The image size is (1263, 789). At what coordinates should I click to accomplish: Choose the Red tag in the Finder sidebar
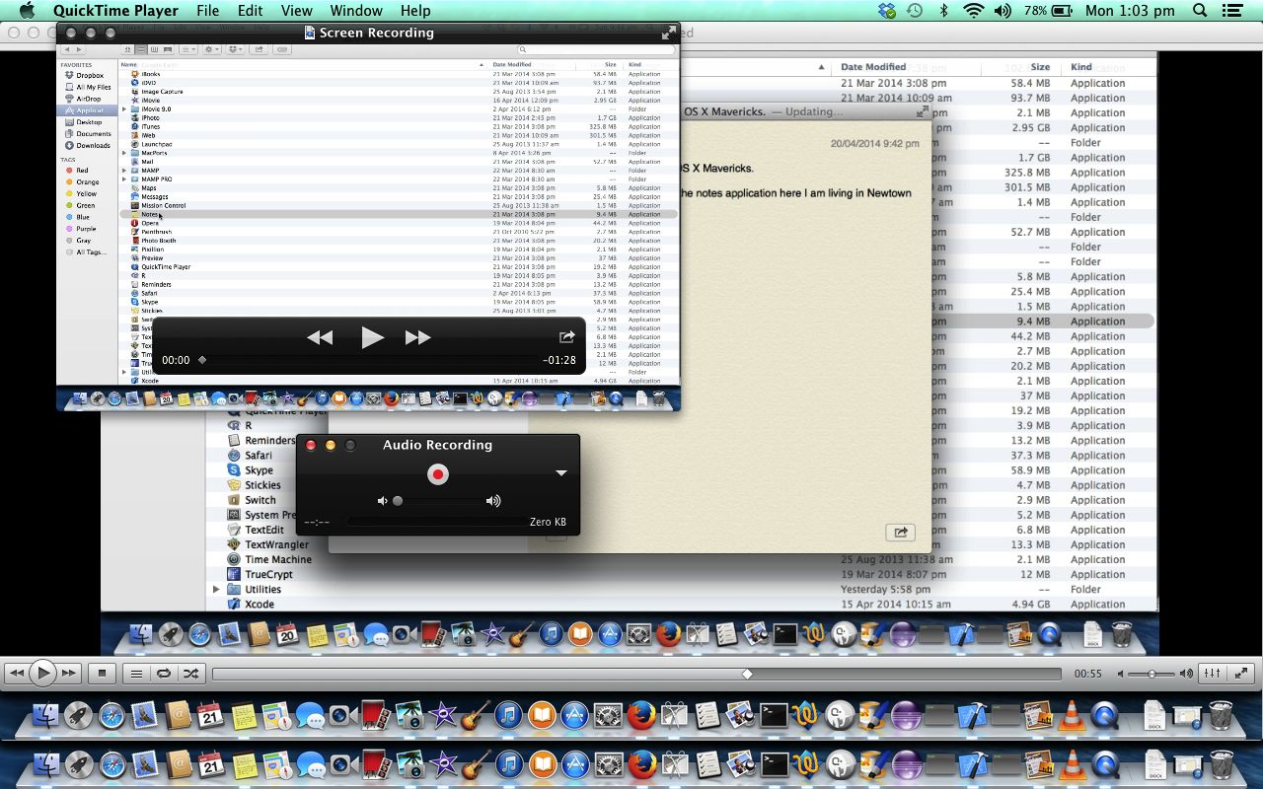pos(82,171)
